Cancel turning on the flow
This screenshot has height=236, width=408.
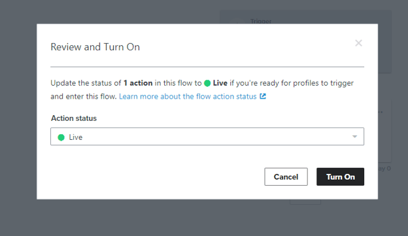[x=286, y=177]
